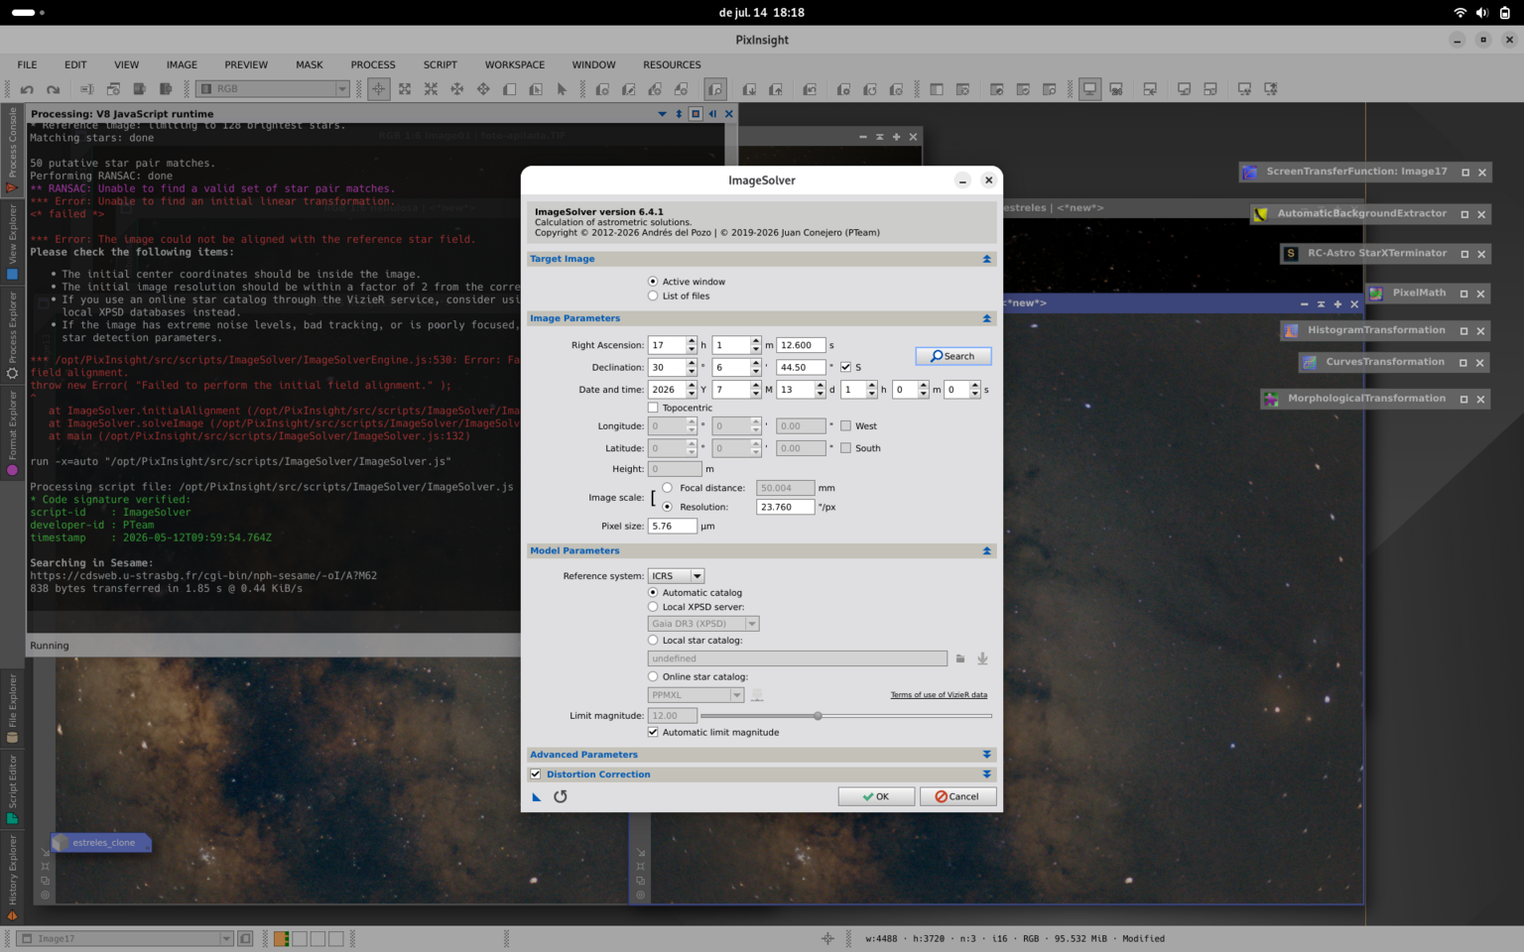Screen dimensions: 1524x952
Task: Click the Search coordinates button
Action: click(953, 356)
